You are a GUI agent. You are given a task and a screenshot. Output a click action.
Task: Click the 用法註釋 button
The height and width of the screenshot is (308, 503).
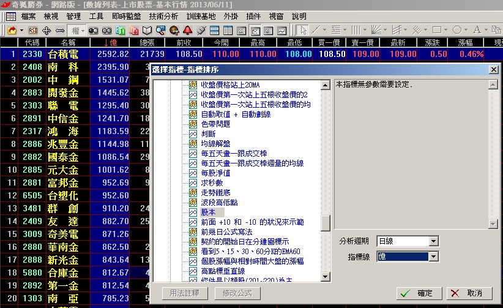[185, 293]
